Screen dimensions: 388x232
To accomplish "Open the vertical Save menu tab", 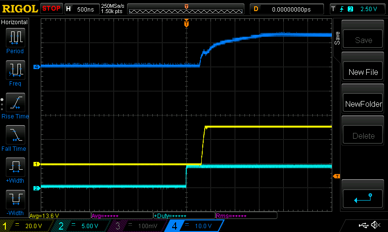I will 337,38.
